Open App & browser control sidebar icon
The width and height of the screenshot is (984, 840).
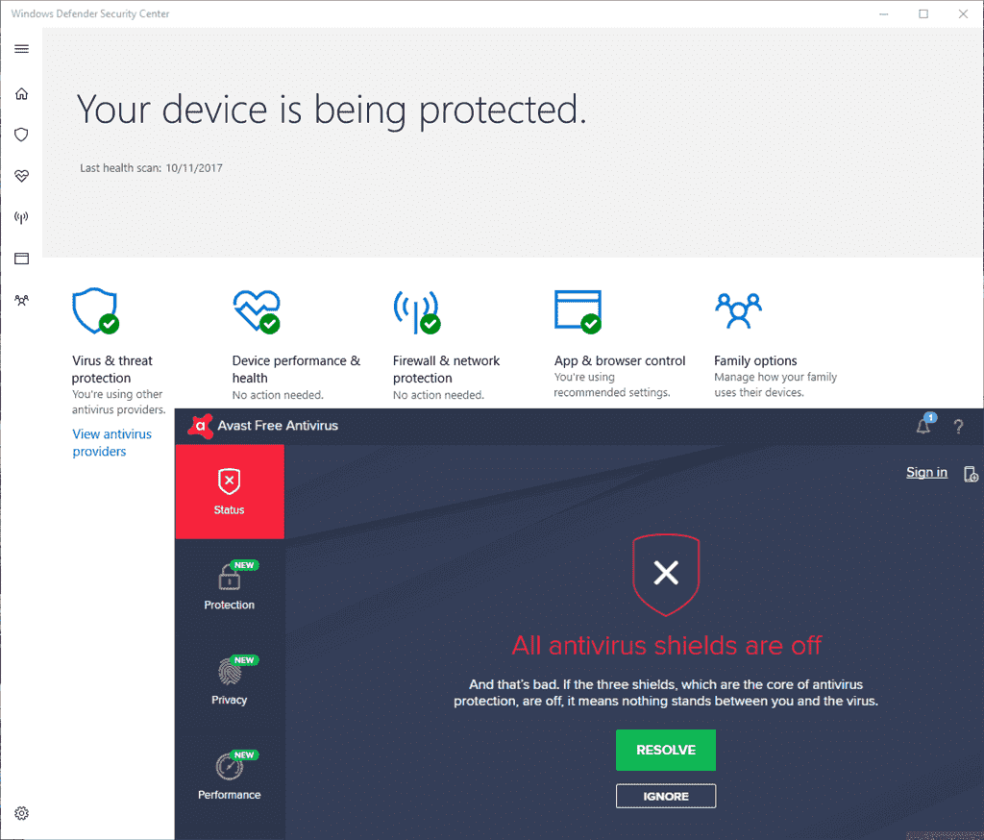click(21, 259)
